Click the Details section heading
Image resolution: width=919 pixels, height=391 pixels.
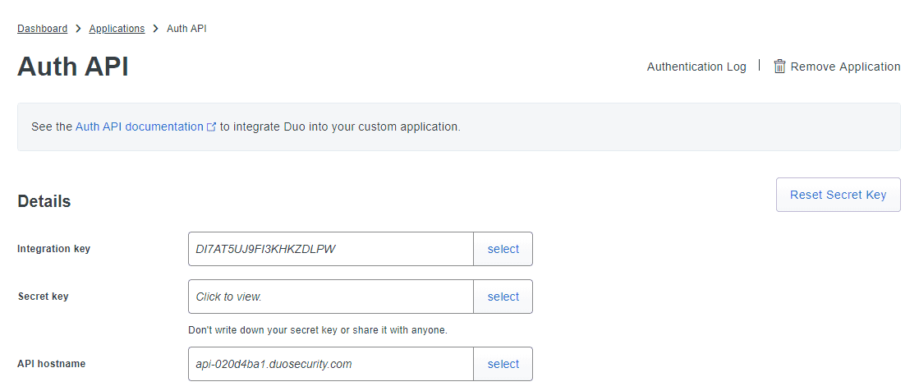click(x=44, y=201)
